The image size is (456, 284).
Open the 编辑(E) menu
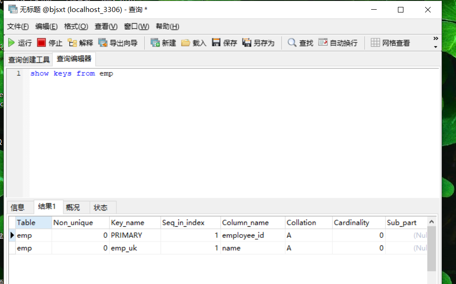pos(46,26)
